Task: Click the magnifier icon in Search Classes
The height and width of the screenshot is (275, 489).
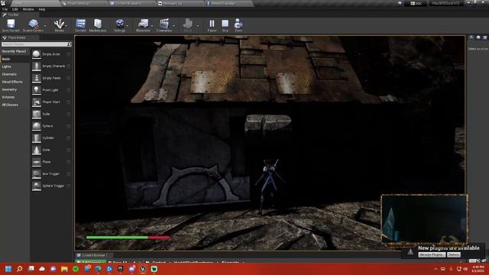Action: click(69, 44)
